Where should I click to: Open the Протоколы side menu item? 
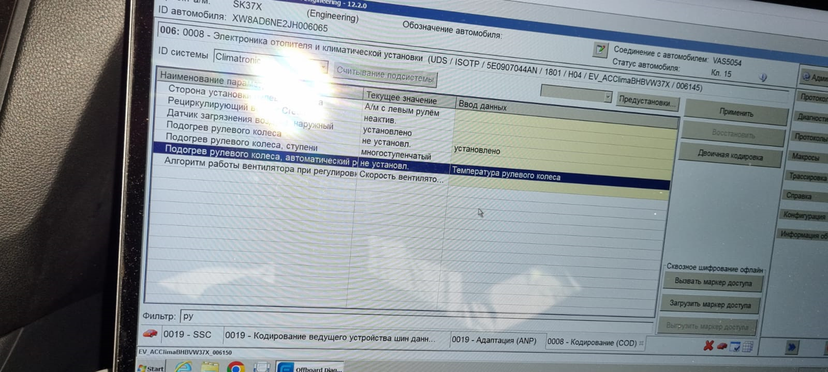pyautogui.click(x=811, y=137)
